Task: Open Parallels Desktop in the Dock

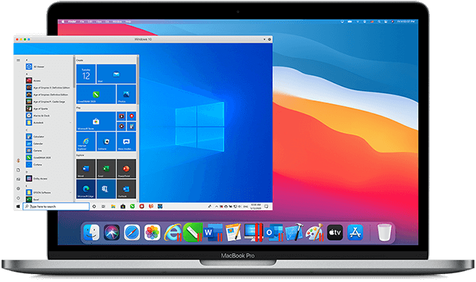Action: point(253,232)
